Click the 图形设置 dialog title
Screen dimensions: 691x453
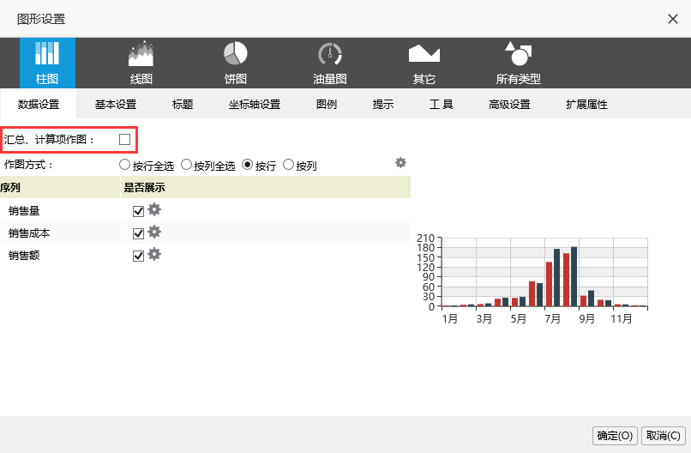(41, 19)
